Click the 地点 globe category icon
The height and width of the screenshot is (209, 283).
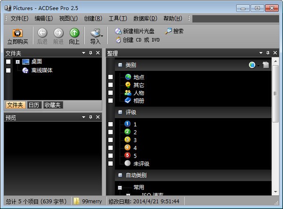pyautogui.click(x=128, y=77)
